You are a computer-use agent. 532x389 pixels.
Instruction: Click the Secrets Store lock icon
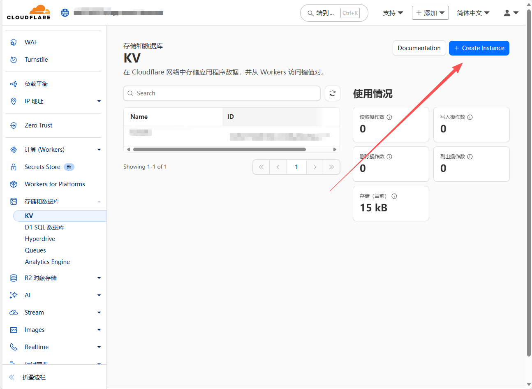click(x=14, y=167)
